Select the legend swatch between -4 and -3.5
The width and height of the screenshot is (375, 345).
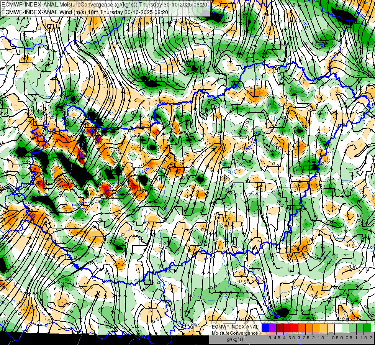pos(287,328)
